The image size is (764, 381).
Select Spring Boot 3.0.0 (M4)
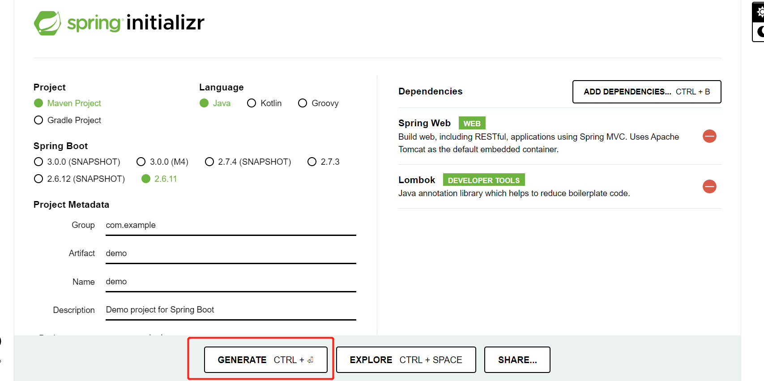click(162, 162)
